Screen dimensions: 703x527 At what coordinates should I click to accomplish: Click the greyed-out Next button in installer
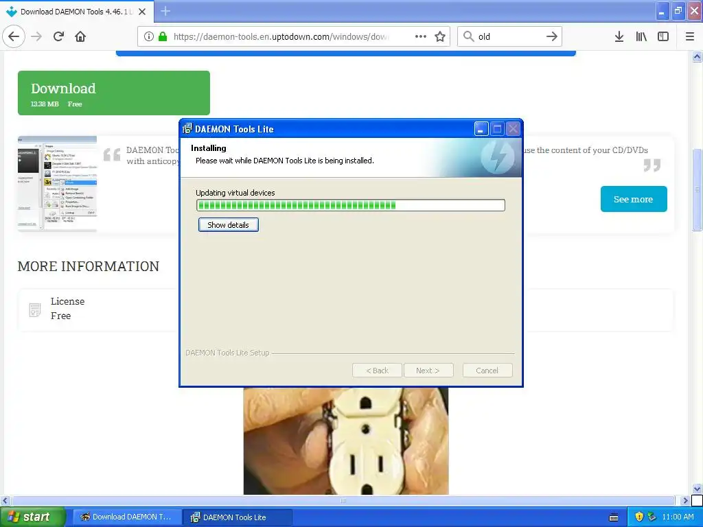pos(428,371)
